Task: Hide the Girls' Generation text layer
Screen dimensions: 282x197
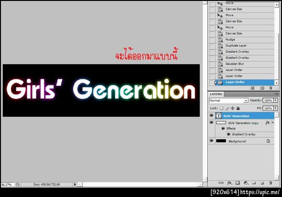Action: [x=211, y=115]
